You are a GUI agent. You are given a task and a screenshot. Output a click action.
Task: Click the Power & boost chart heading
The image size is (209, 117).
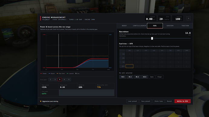click(x=55, y=27)
